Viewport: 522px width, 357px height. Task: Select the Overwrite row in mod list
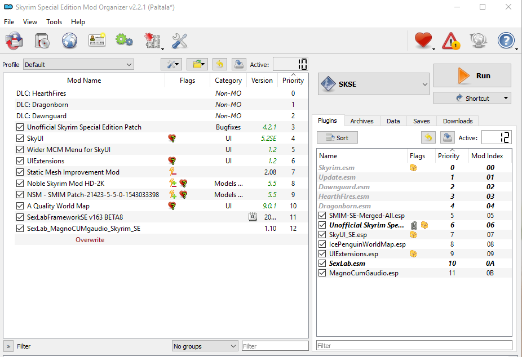tap(161, 240)
